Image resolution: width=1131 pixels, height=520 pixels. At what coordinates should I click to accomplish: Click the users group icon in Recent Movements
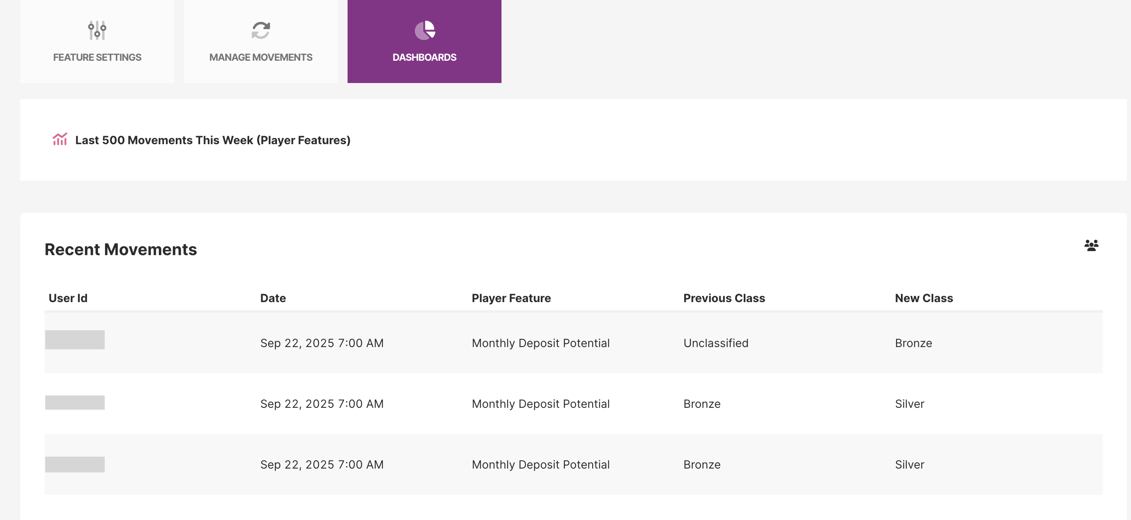[1091, 245]
